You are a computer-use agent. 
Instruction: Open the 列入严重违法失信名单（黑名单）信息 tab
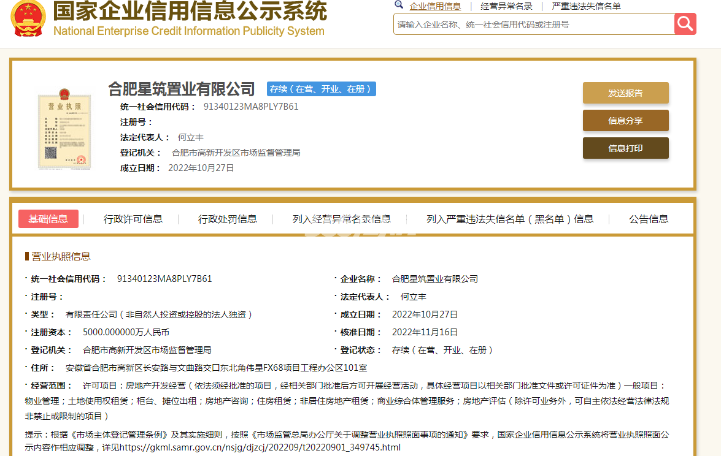point(509,219)
